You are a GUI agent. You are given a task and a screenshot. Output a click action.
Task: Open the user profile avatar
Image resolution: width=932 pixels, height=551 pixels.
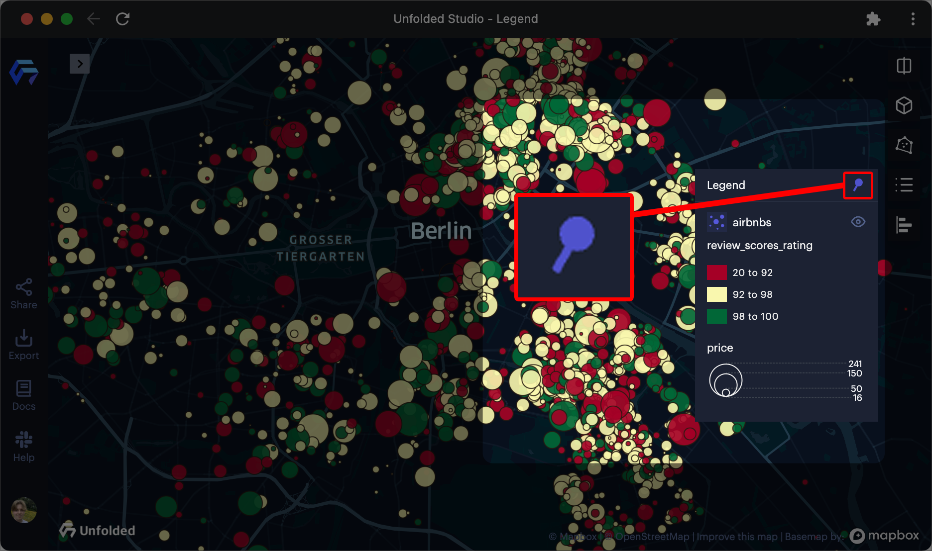tap(24, 510)
